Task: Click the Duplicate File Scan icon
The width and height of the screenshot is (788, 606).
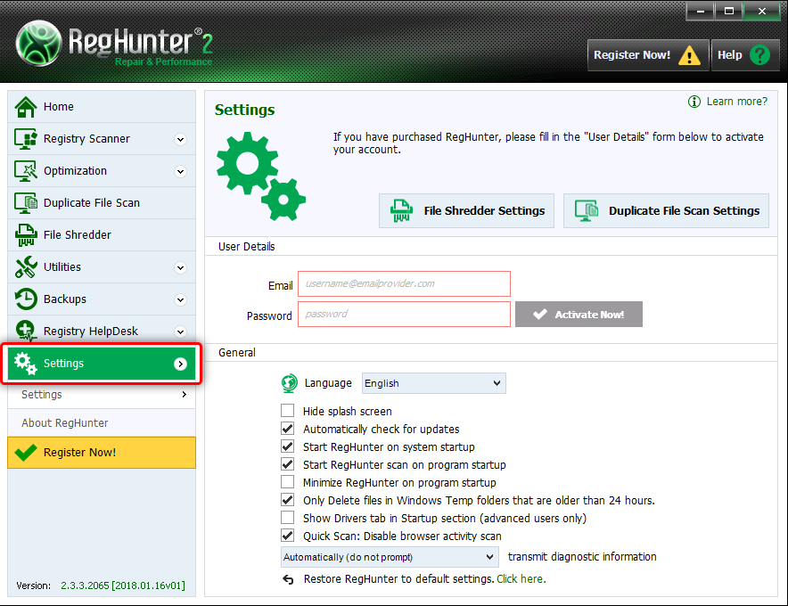Action: tap(26, 203)
